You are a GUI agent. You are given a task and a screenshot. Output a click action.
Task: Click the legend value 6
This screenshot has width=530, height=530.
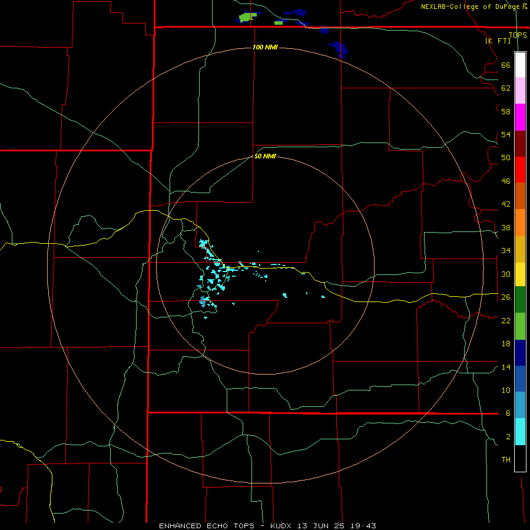508,413
